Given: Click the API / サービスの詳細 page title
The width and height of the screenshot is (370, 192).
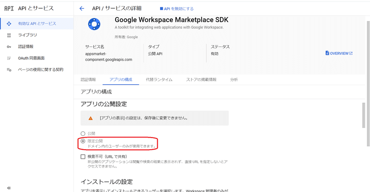Looking at the screenshot, I should tap(117, 8).
